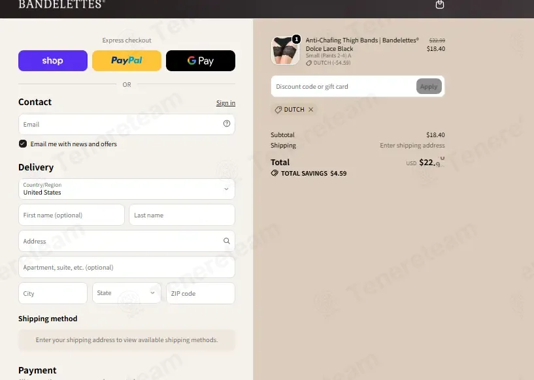Click the shipping methods placeholder message
534x380 pixels.
click(127, 340)
